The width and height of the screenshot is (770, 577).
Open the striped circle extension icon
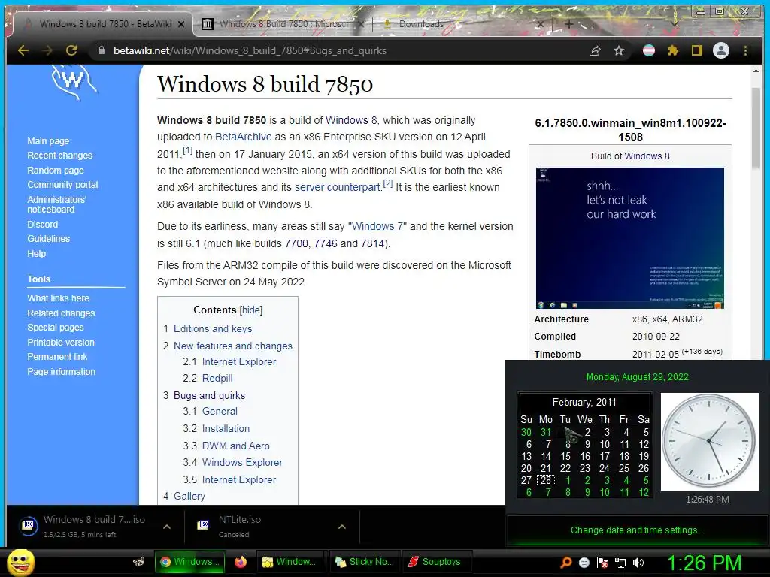pyautogui.click(x=649, y=50)
